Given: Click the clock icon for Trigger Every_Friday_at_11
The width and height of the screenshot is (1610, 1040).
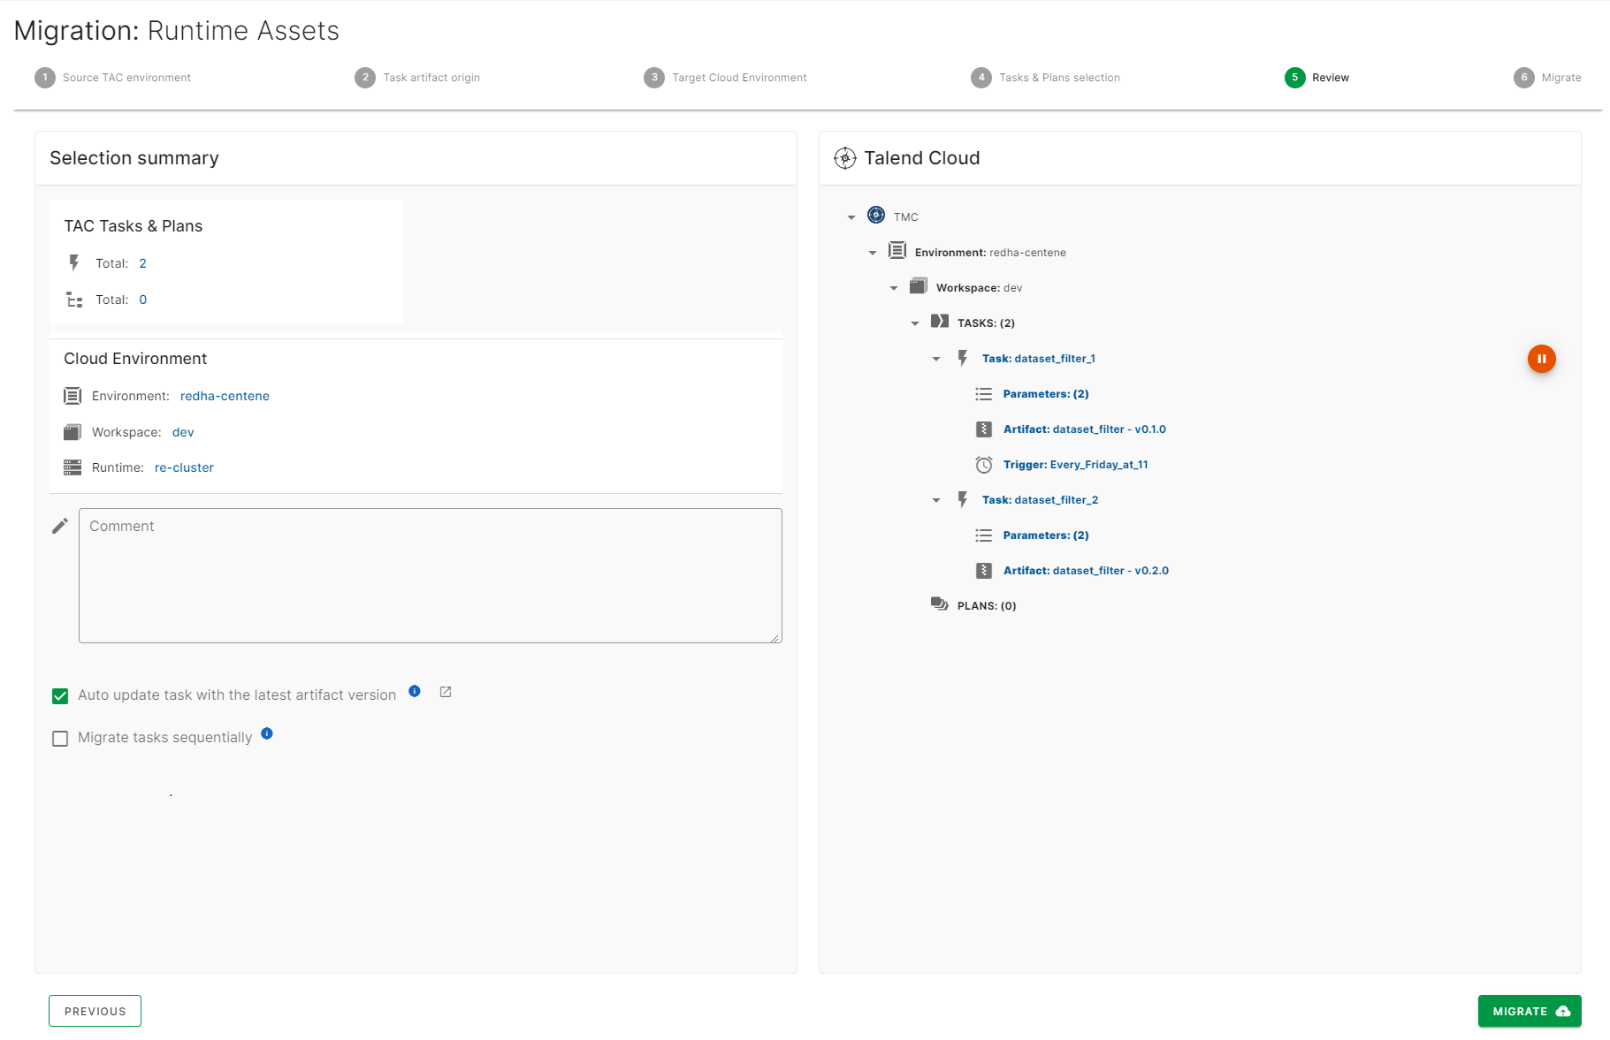Looking at the screenshot, I should click(x=984, y=464).
